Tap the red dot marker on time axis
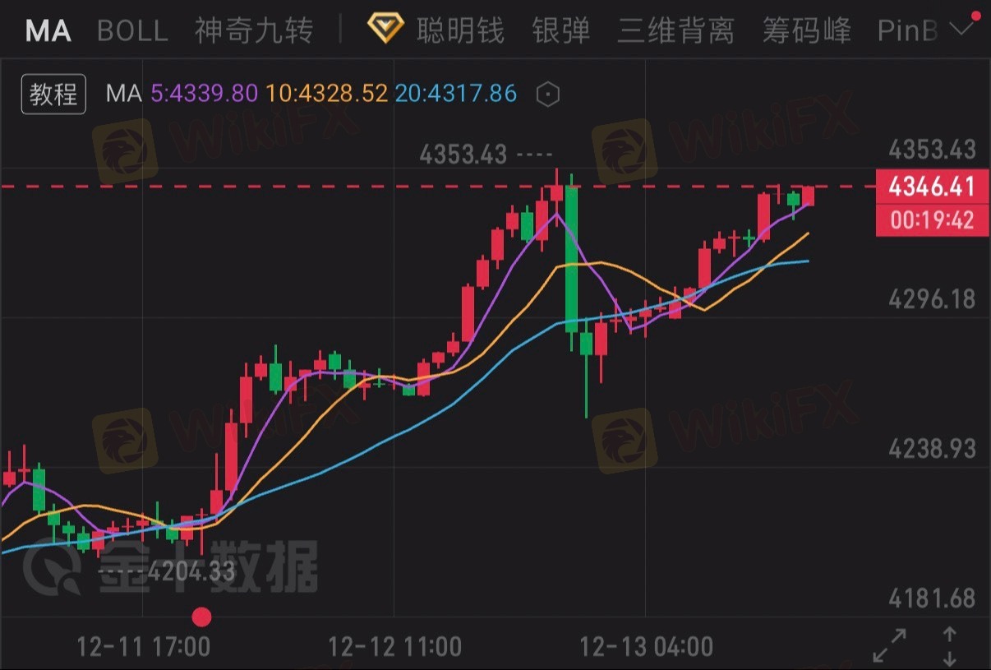 (201, 617)
